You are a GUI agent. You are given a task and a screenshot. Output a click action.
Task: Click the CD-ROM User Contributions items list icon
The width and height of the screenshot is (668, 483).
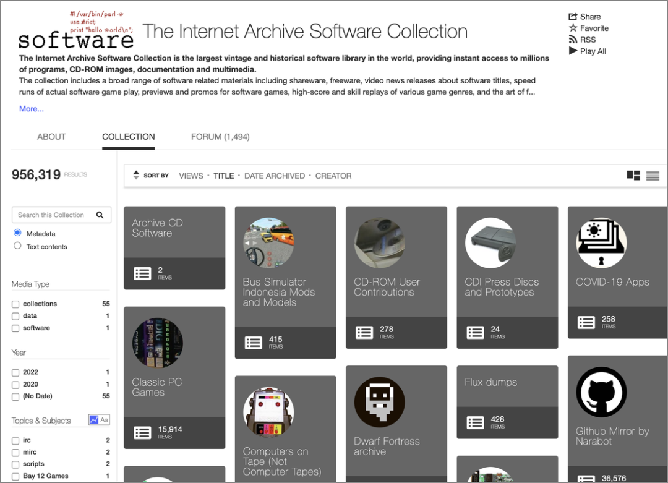click(x=364, y=333)
